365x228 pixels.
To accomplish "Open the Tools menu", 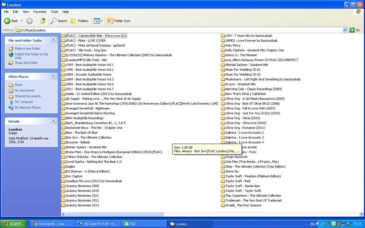I will pos(54,12).
